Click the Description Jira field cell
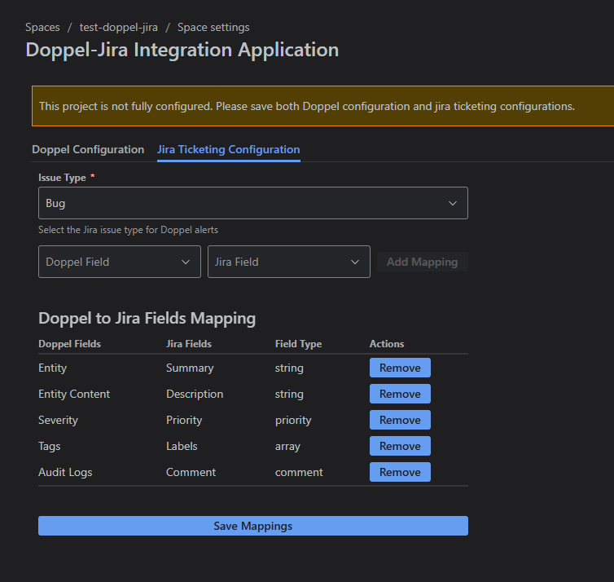Image resolution: width=614 pixels, height=582 pixels. coord(195,394)
